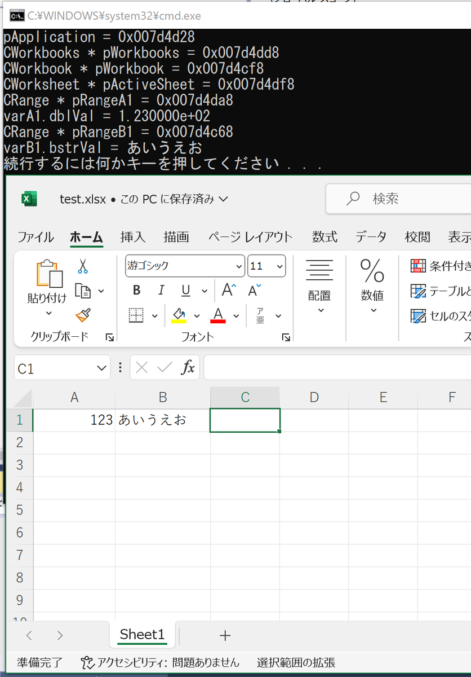This screenshot has width=471, height=677.
Task: Increase font size with larger A icon
Action: (229, 291)
